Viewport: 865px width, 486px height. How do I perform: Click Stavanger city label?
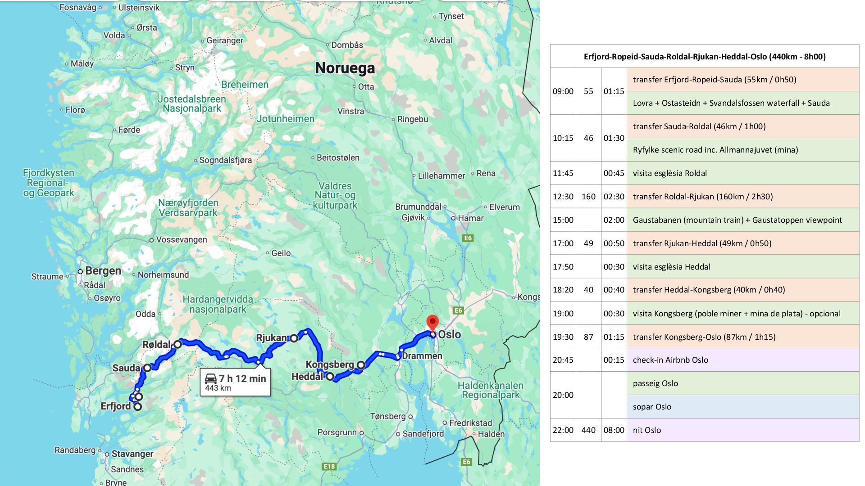coord(132,454)
